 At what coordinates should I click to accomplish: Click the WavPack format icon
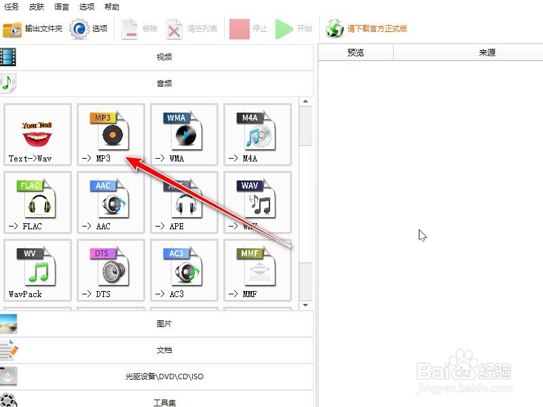tap(37, 269)
